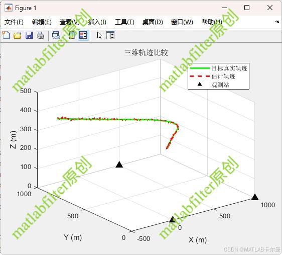
Task: Click the Z-axis tick label 100
Action: point(26,167)
